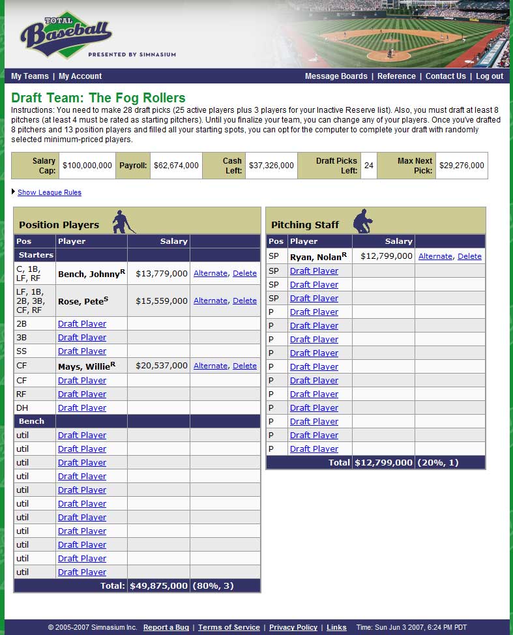Draft a player for the SS slot
Image resolution: width=513 pixels, height=635 pixels.
pos(82,351)
